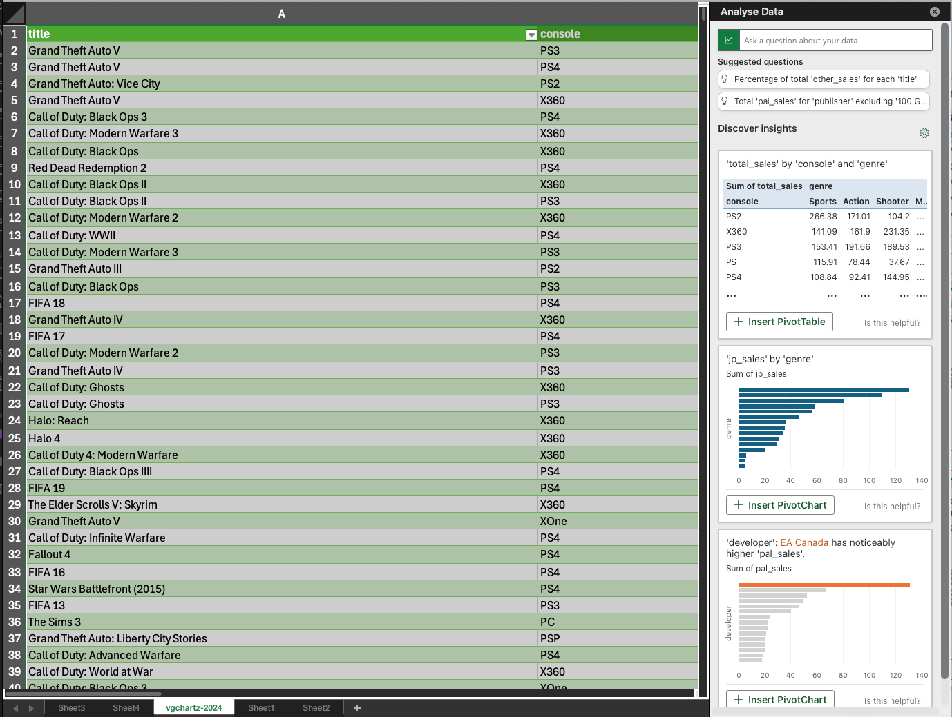Click 266.38 value in pivot preview

(823, 217)
